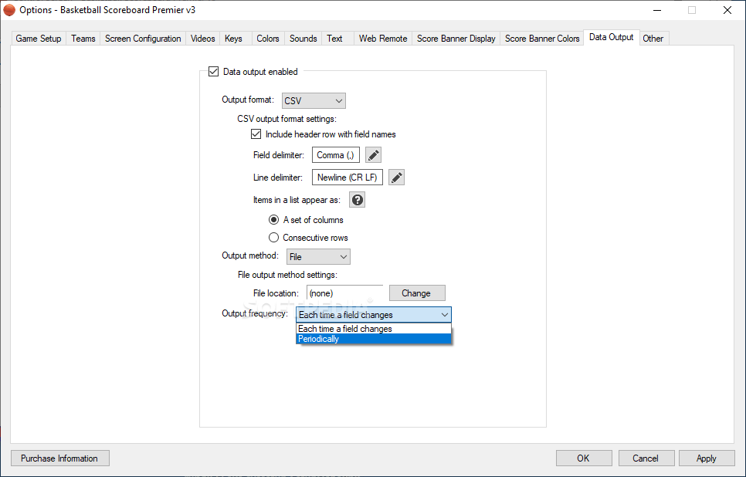Switch to the Other tab
Viewport: 746px width, 477px height.
653,39
